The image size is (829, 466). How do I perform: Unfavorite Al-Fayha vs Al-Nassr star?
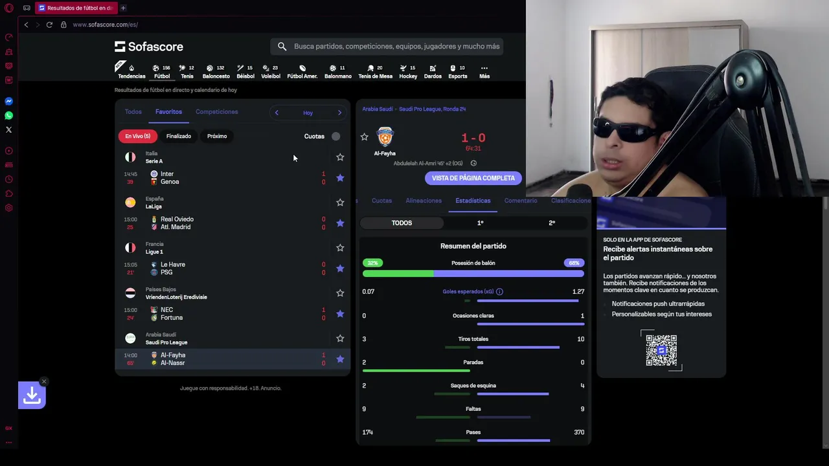340,359
